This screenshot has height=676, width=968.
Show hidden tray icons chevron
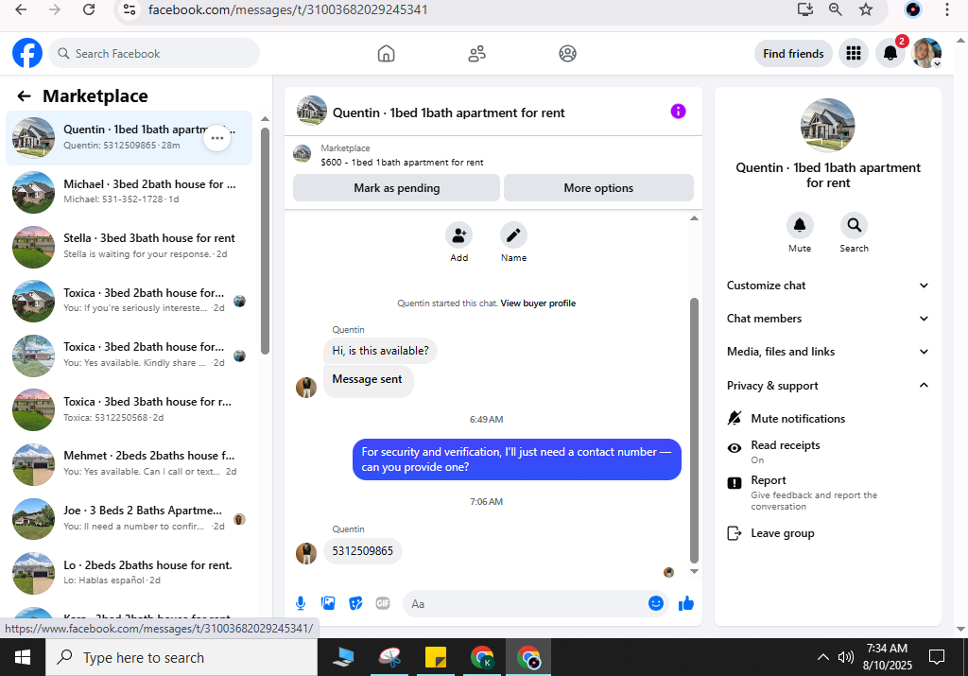[823, 657]
